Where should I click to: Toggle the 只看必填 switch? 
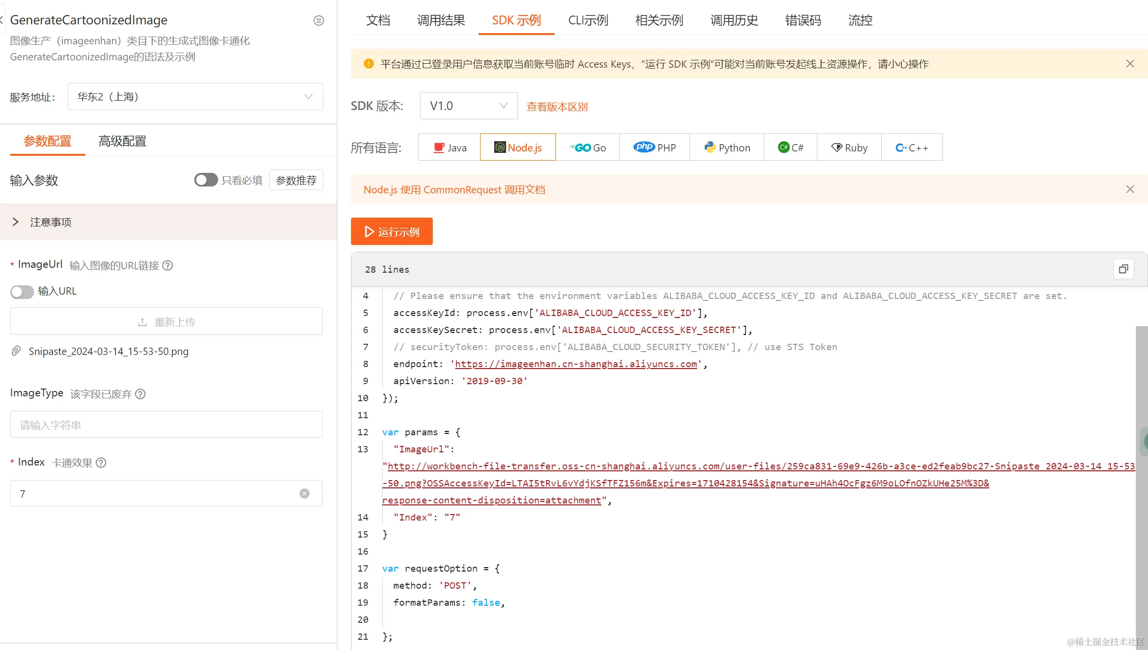pyautogui.click(x=206, y=180)
